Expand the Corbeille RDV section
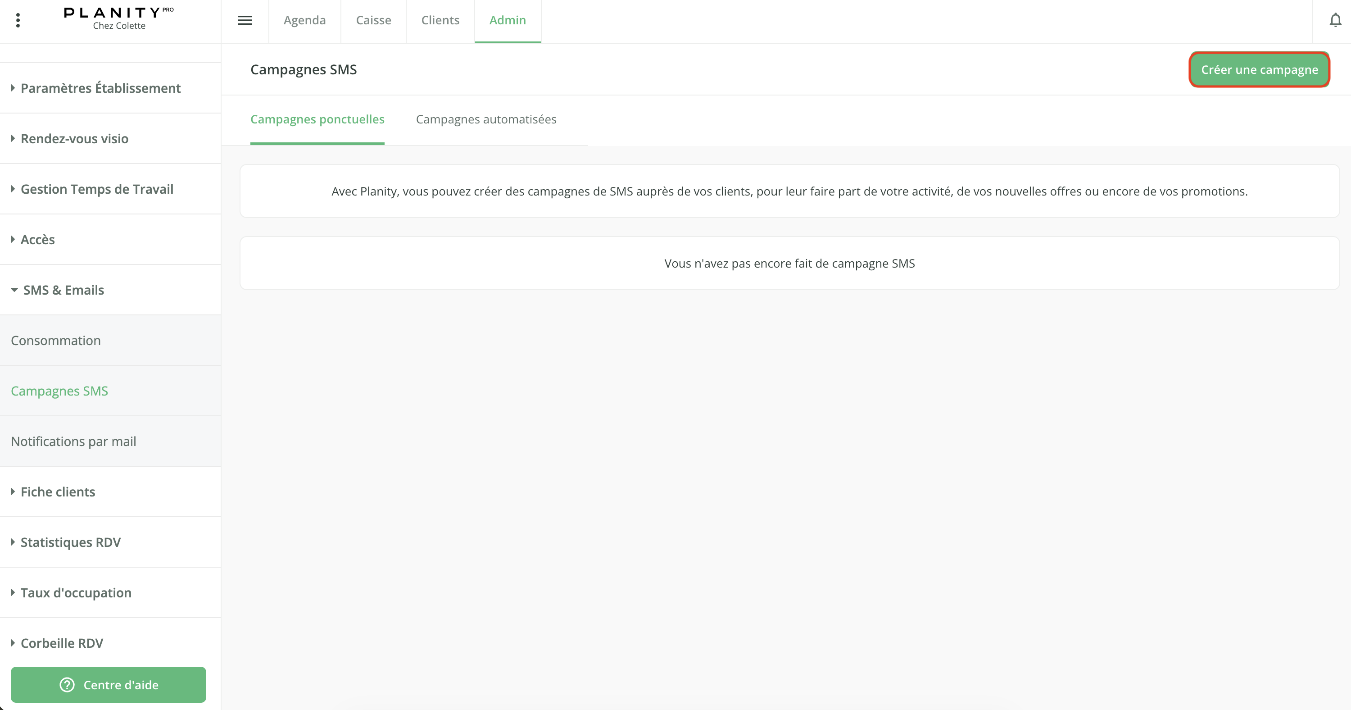Viewport: 1351px width, 710px height. (61, 643)
